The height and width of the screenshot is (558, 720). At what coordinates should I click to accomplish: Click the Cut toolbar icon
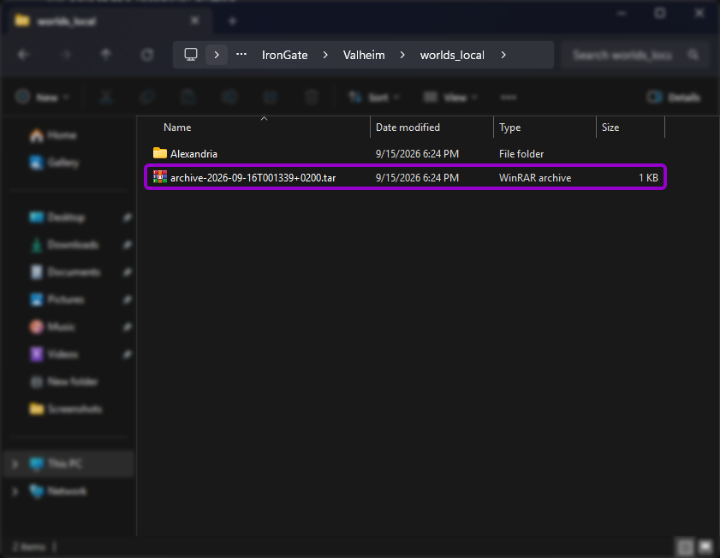(x=106, y=98)
